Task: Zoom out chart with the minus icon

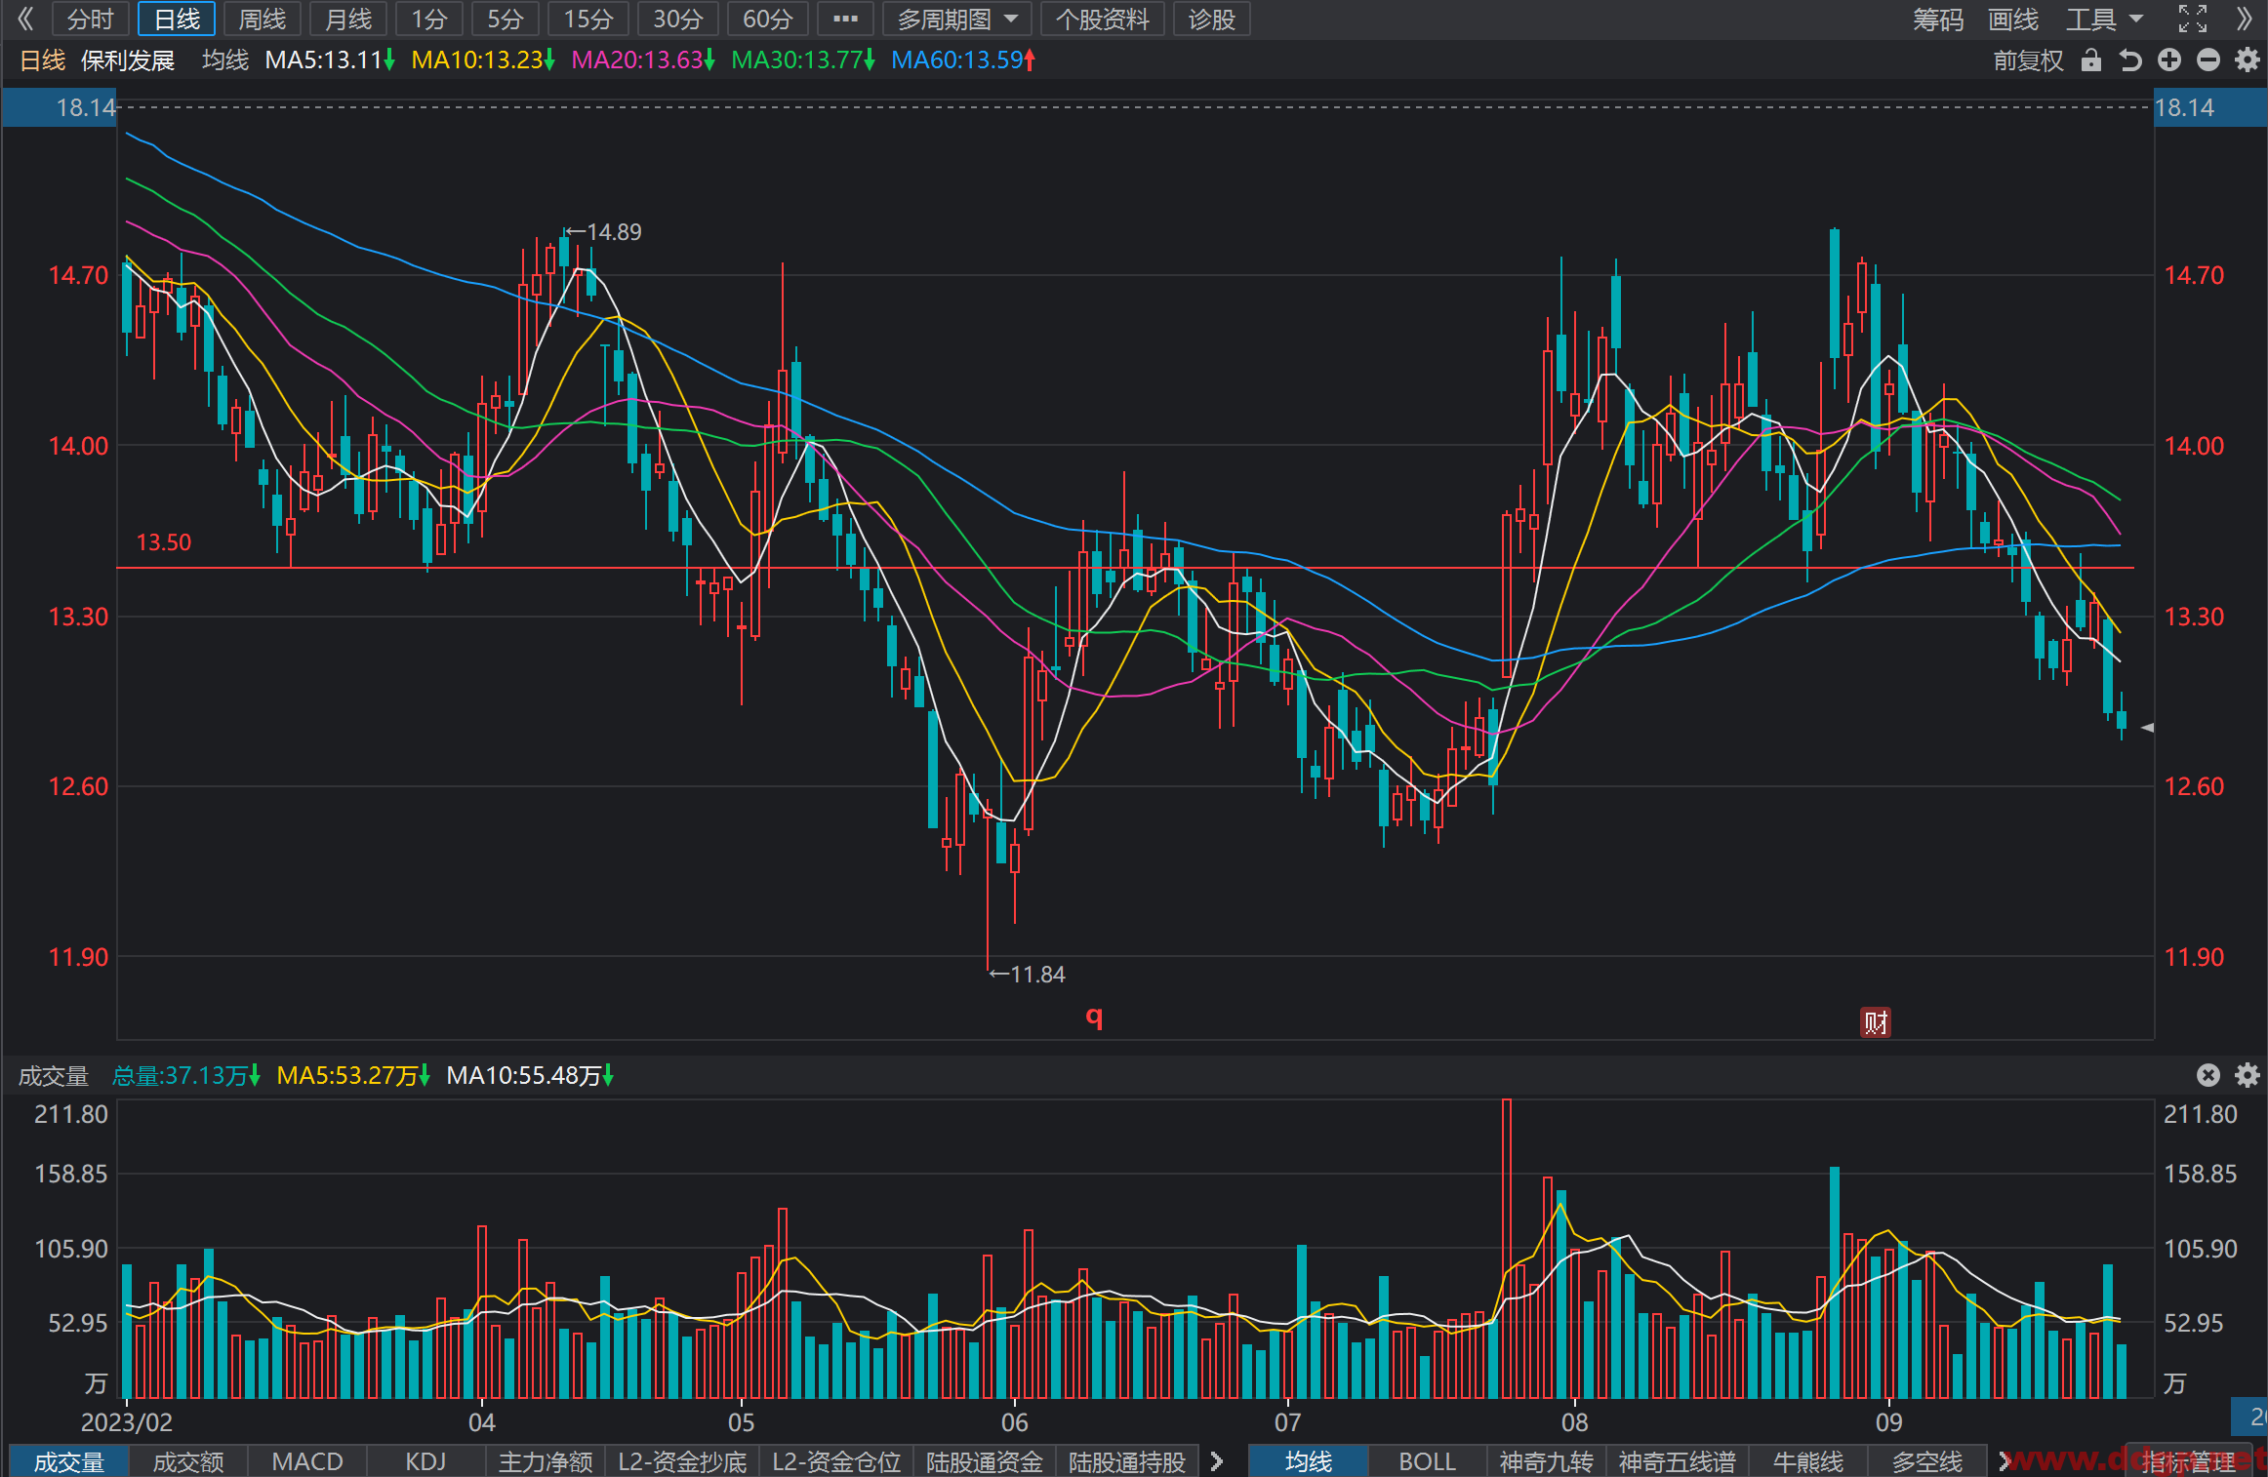Action: 2208,60
